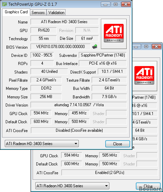Click back window bandwidth 9.4 GB/s field
Screen dimensions: 163x192
(145, 139)
